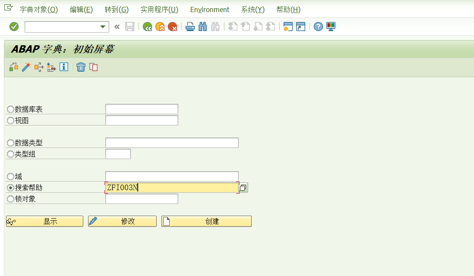Image resolution: width=474 pixels, height=276 pixels.
Task: Delete the dictionary object using trash icon
Action: coord(81,67)
